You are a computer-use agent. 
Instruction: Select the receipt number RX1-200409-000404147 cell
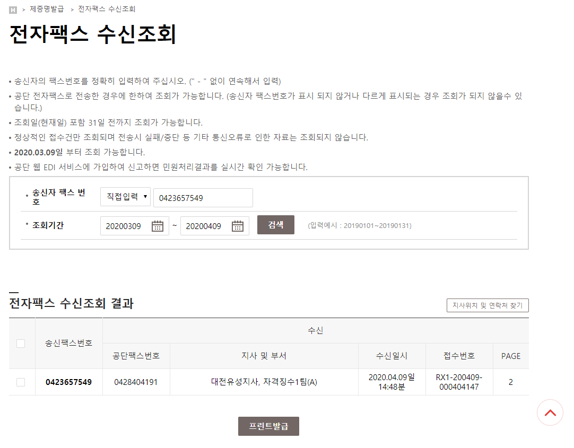point(459,382)
